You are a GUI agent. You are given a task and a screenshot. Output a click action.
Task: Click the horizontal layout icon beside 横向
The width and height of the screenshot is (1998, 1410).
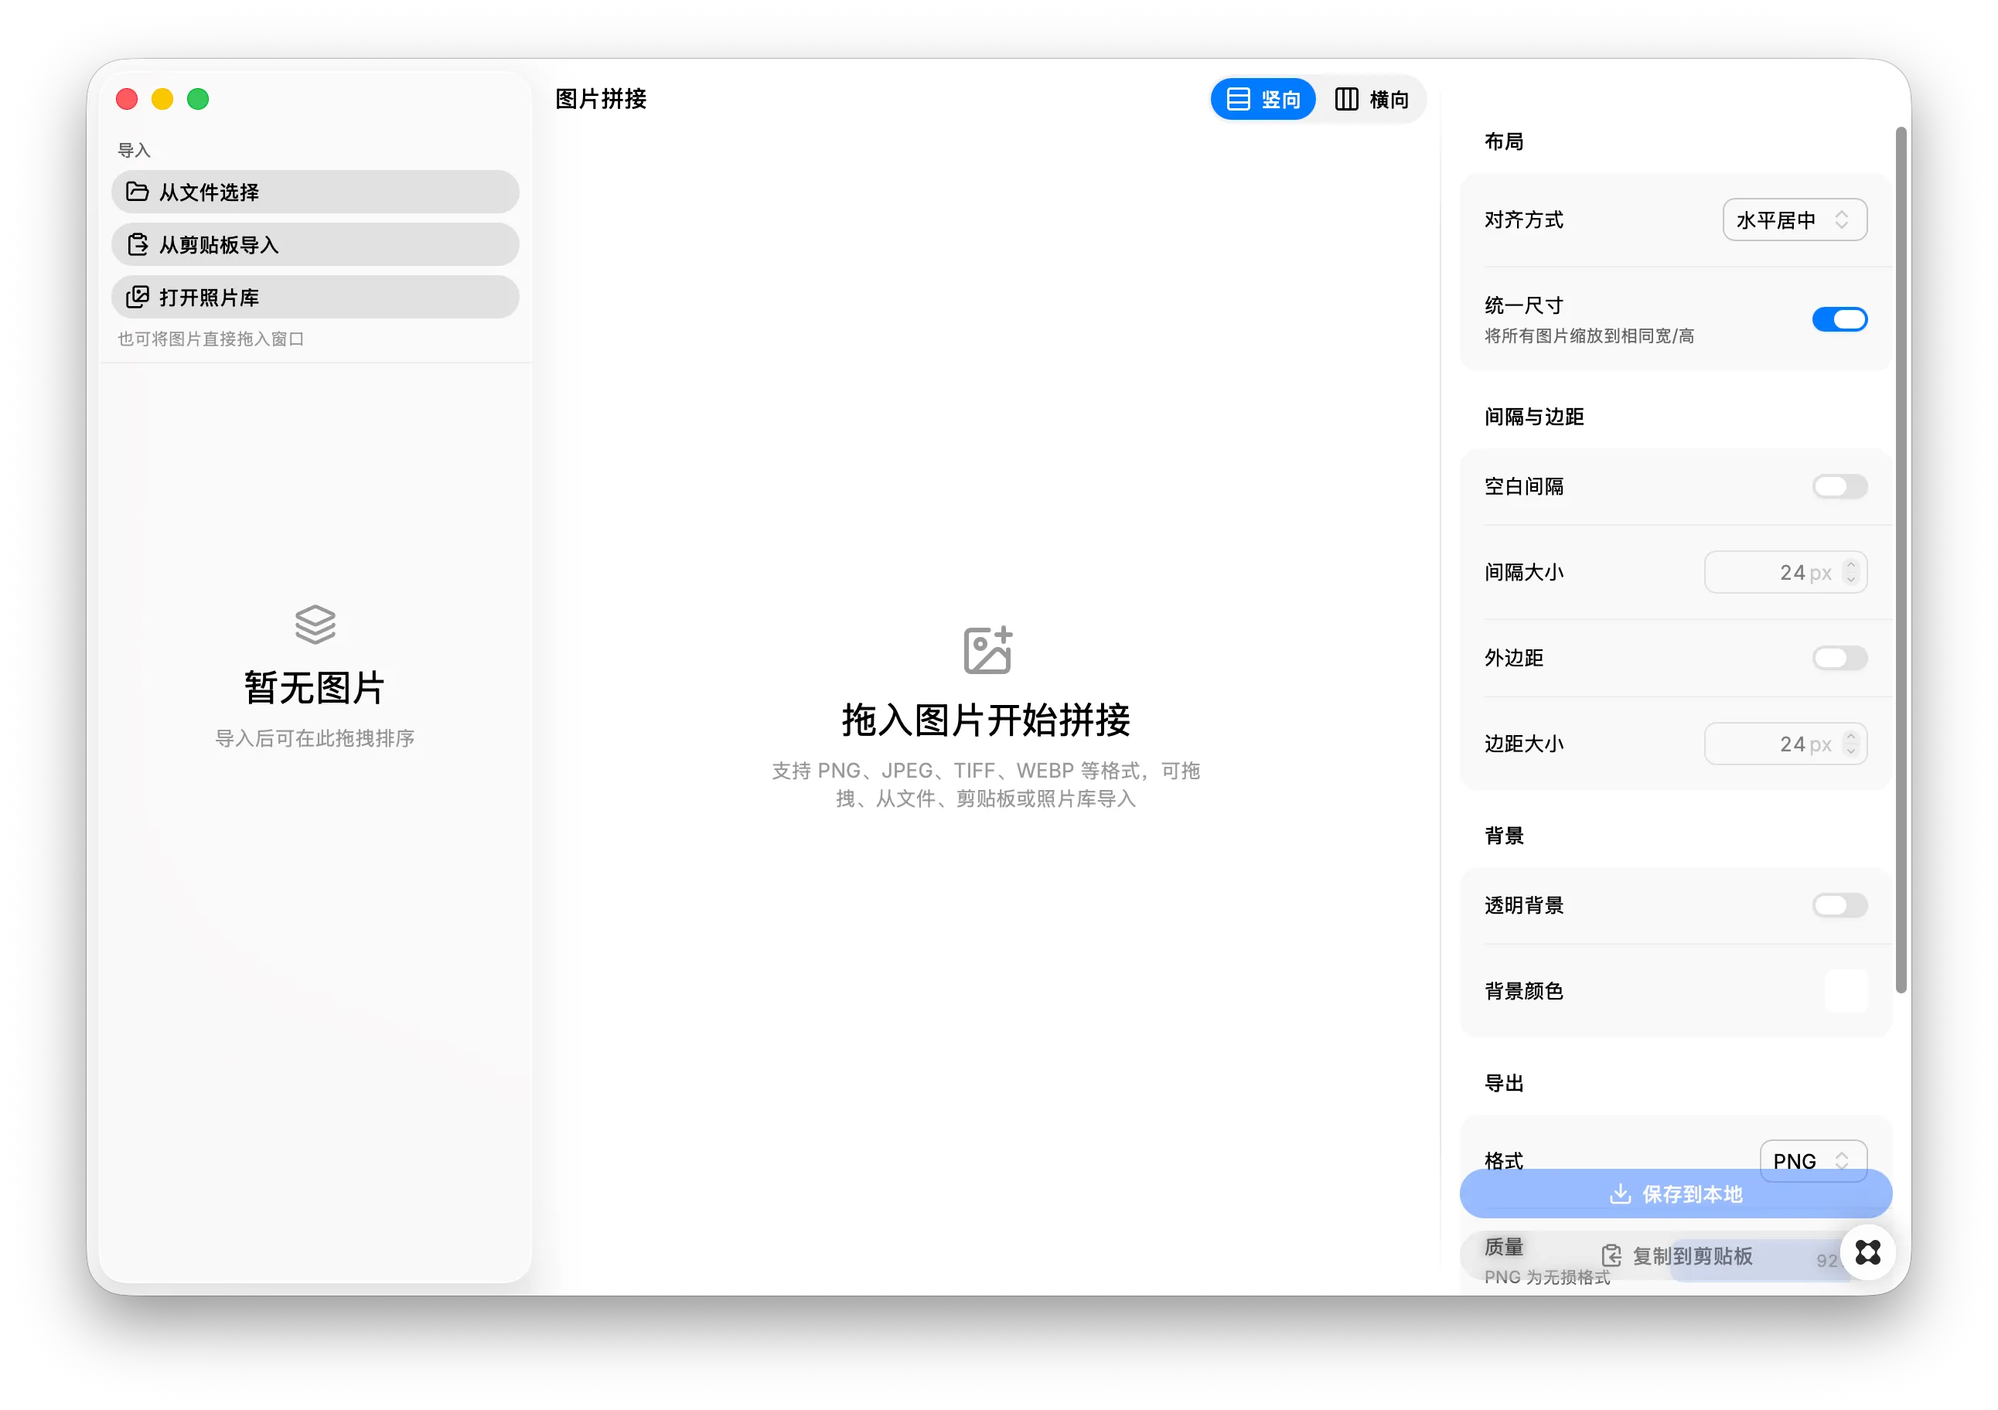(x=1346, y=99)
